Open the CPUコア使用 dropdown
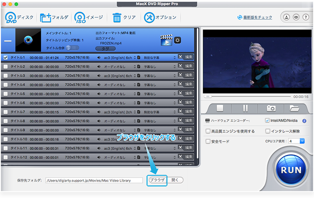 [296, 141]
